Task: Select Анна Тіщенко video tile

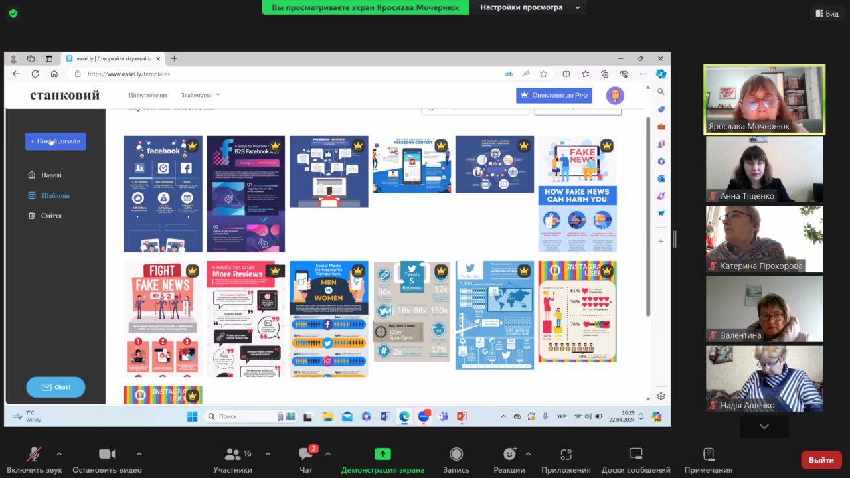Action: pos(764,169)
